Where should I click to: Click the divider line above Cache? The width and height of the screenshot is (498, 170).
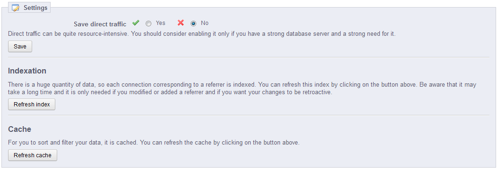[x=249, y=115]
